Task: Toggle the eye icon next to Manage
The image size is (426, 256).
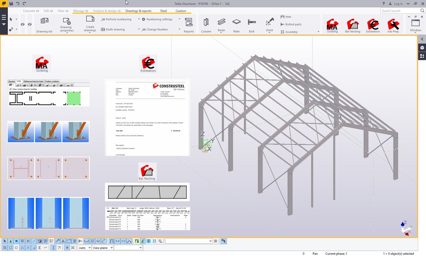Action: pos(87,11)
